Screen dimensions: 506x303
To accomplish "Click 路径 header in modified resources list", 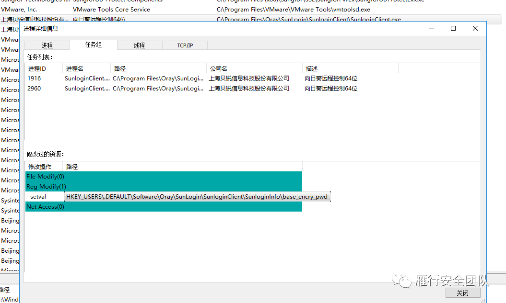I will pyautogui.click(x=182, y=167).
